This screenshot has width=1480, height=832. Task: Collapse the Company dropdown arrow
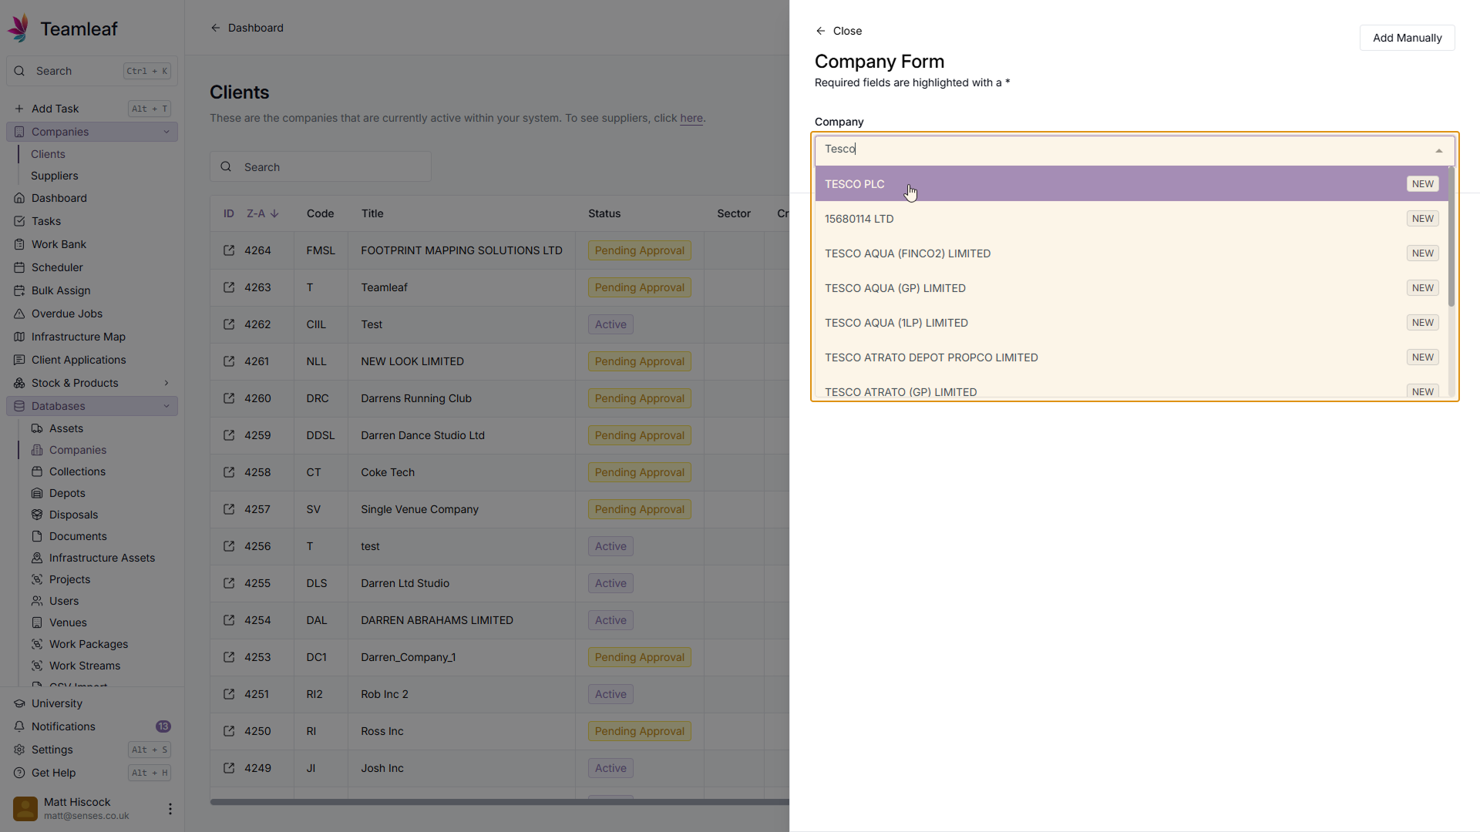[1438, 151]
